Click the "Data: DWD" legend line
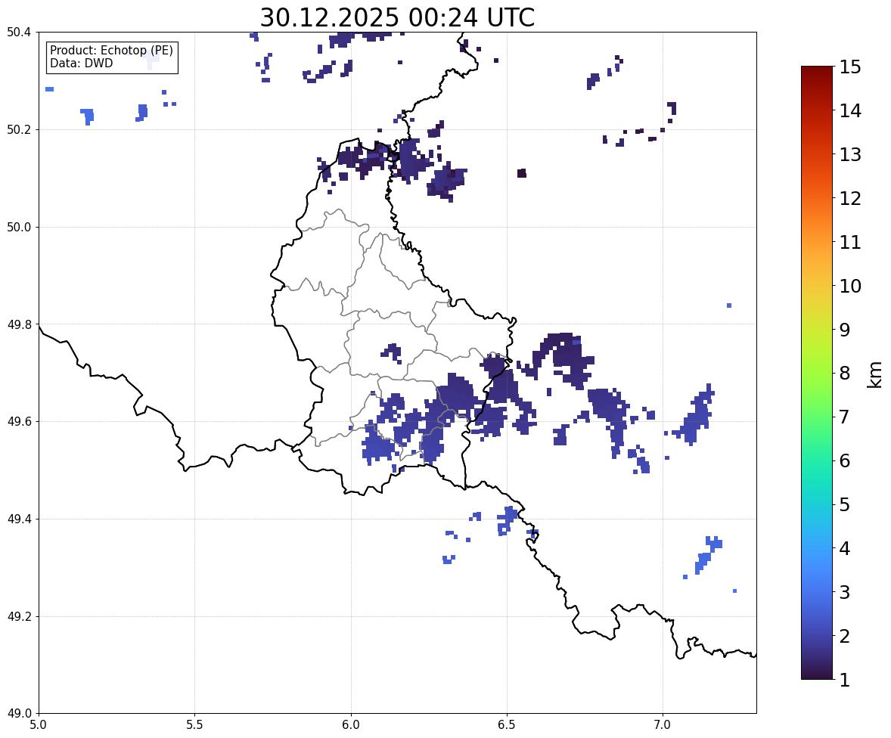The width and height of the screenshot is (891, 738). tap(81, 63)
